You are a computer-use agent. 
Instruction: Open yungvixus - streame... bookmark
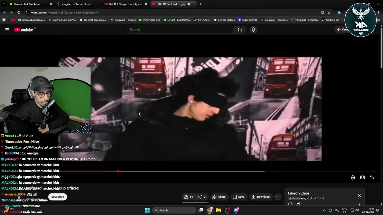tap(274, 20)
